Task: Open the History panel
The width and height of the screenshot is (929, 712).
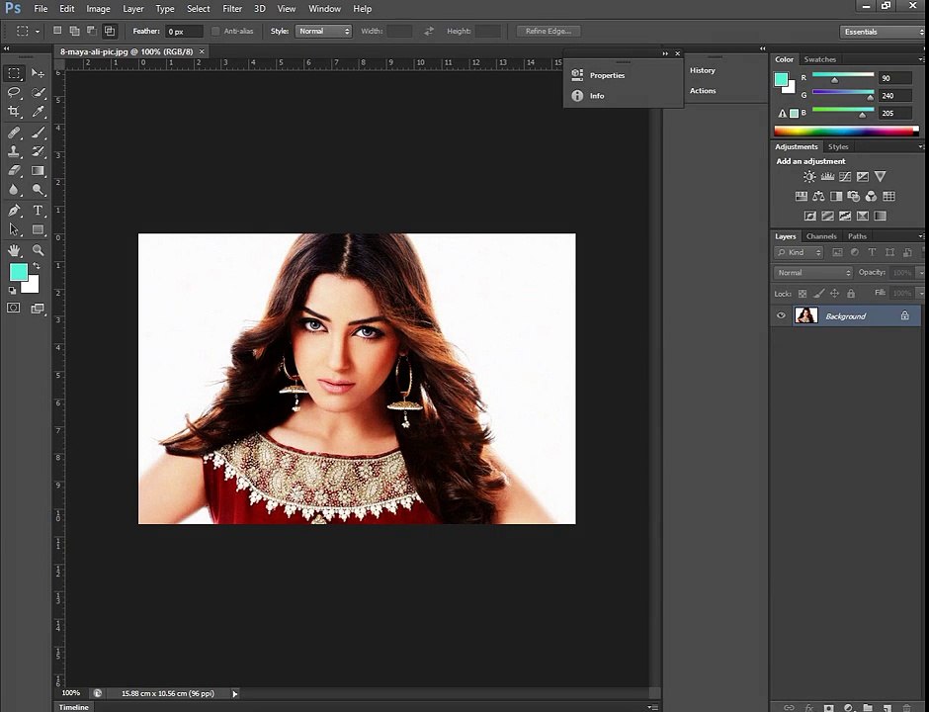Action: pyautogui.click(x=702, y=70)
